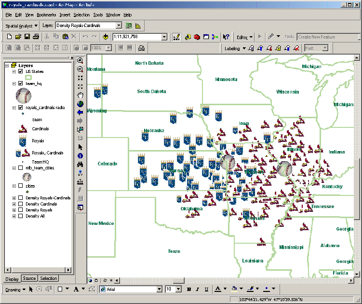Click the Full Extent globe icon
This screenshot has height=304, width=362.
coord(80,104)
